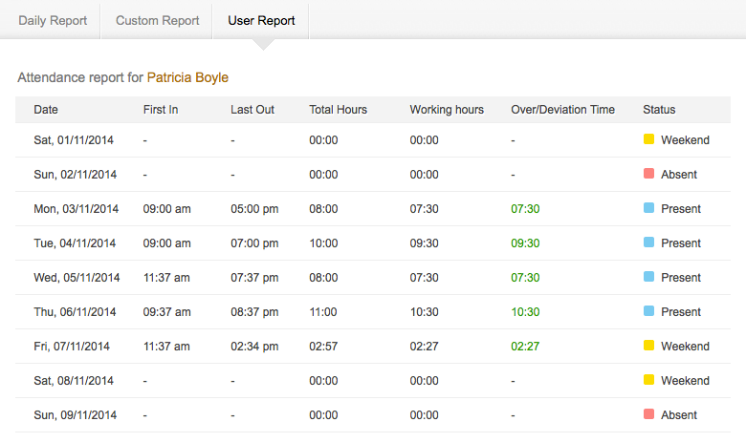This screenshot has width=746, height=443.
Task: Click First In 09:00 am on Mon, 03/11/2014
Action: 167,209
